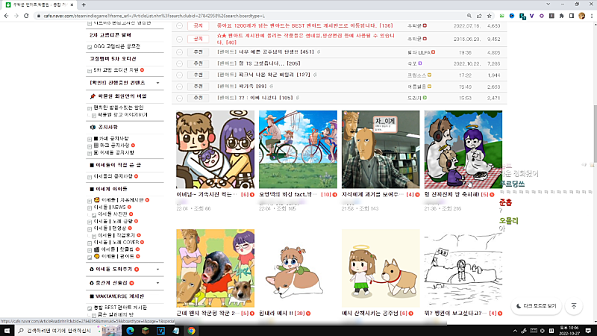Open the thumbnail of couple holding a baby
Viewport: 597px width, 336px height.
click(216, 149)
